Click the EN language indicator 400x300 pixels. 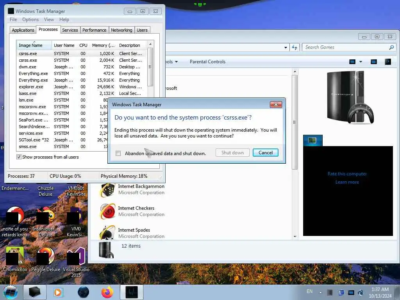click(x=309, y=291)
